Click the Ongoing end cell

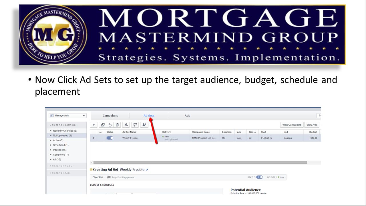click(x=292, y=138)
